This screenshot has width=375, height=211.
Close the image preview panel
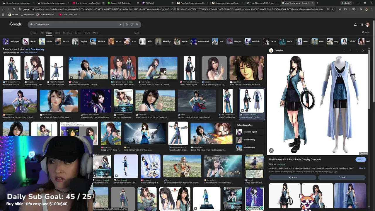coord(363,50)
